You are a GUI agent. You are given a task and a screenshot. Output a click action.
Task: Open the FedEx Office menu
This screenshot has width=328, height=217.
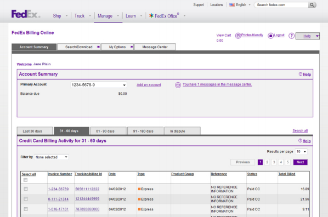pos(167,16)
